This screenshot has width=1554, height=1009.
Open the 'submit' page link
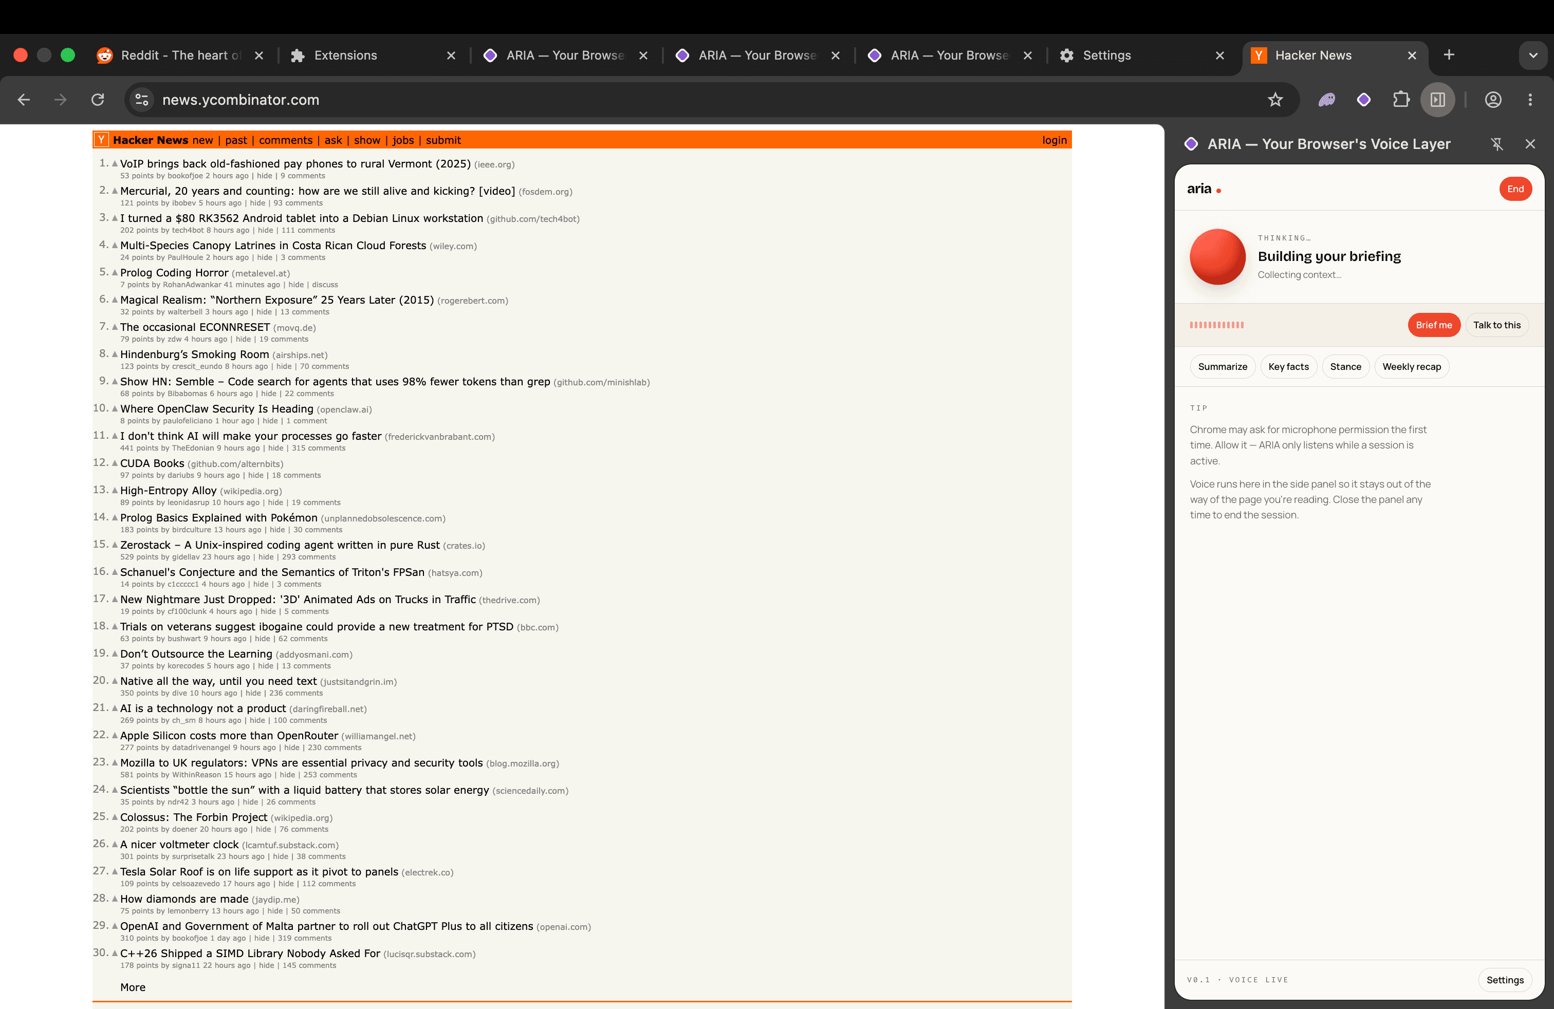tap(443, 140)
